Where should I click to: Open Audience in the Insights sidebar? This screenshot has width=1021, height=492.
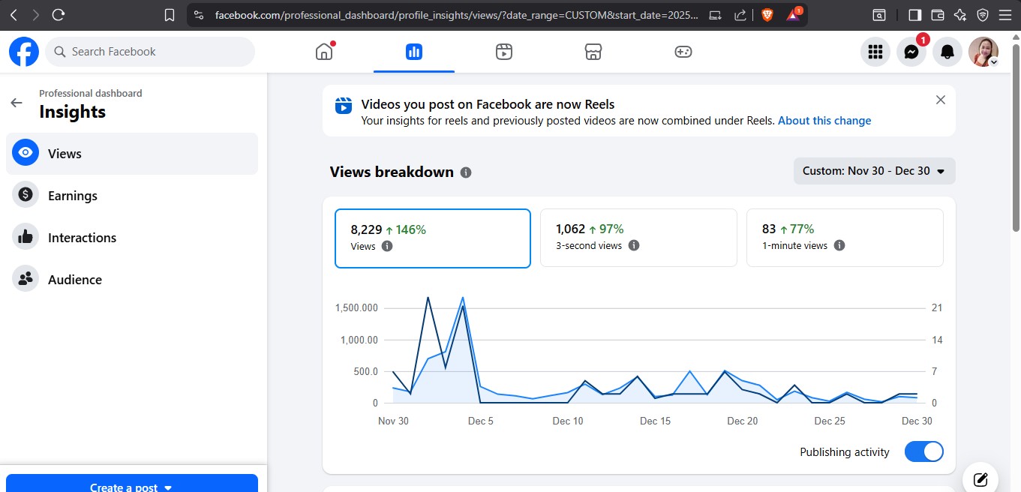pyautogui.click(x=74, y=280)
